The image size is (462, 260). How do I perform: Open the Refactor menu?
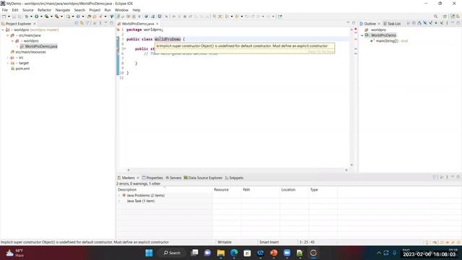[44, 10]
